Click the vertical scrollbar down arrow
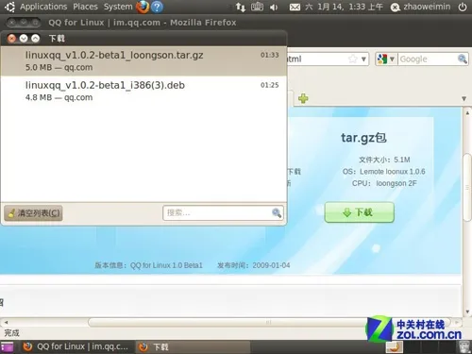The width and height of the screenshot is (472, 354). click(467, 312)
